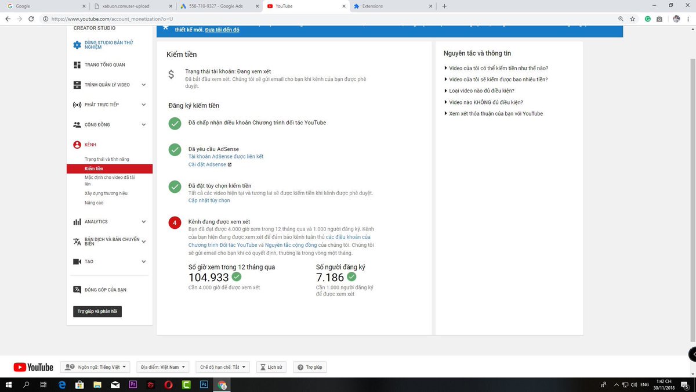Switch to the Google tab

pyautogui.click(x=45, y=6)
